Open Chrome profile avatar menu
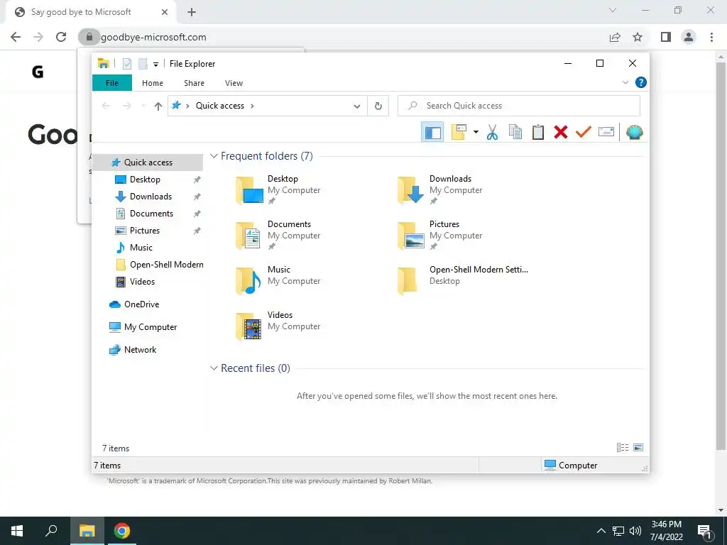Screen dimensions: 727x545 (x=689, y=37)
